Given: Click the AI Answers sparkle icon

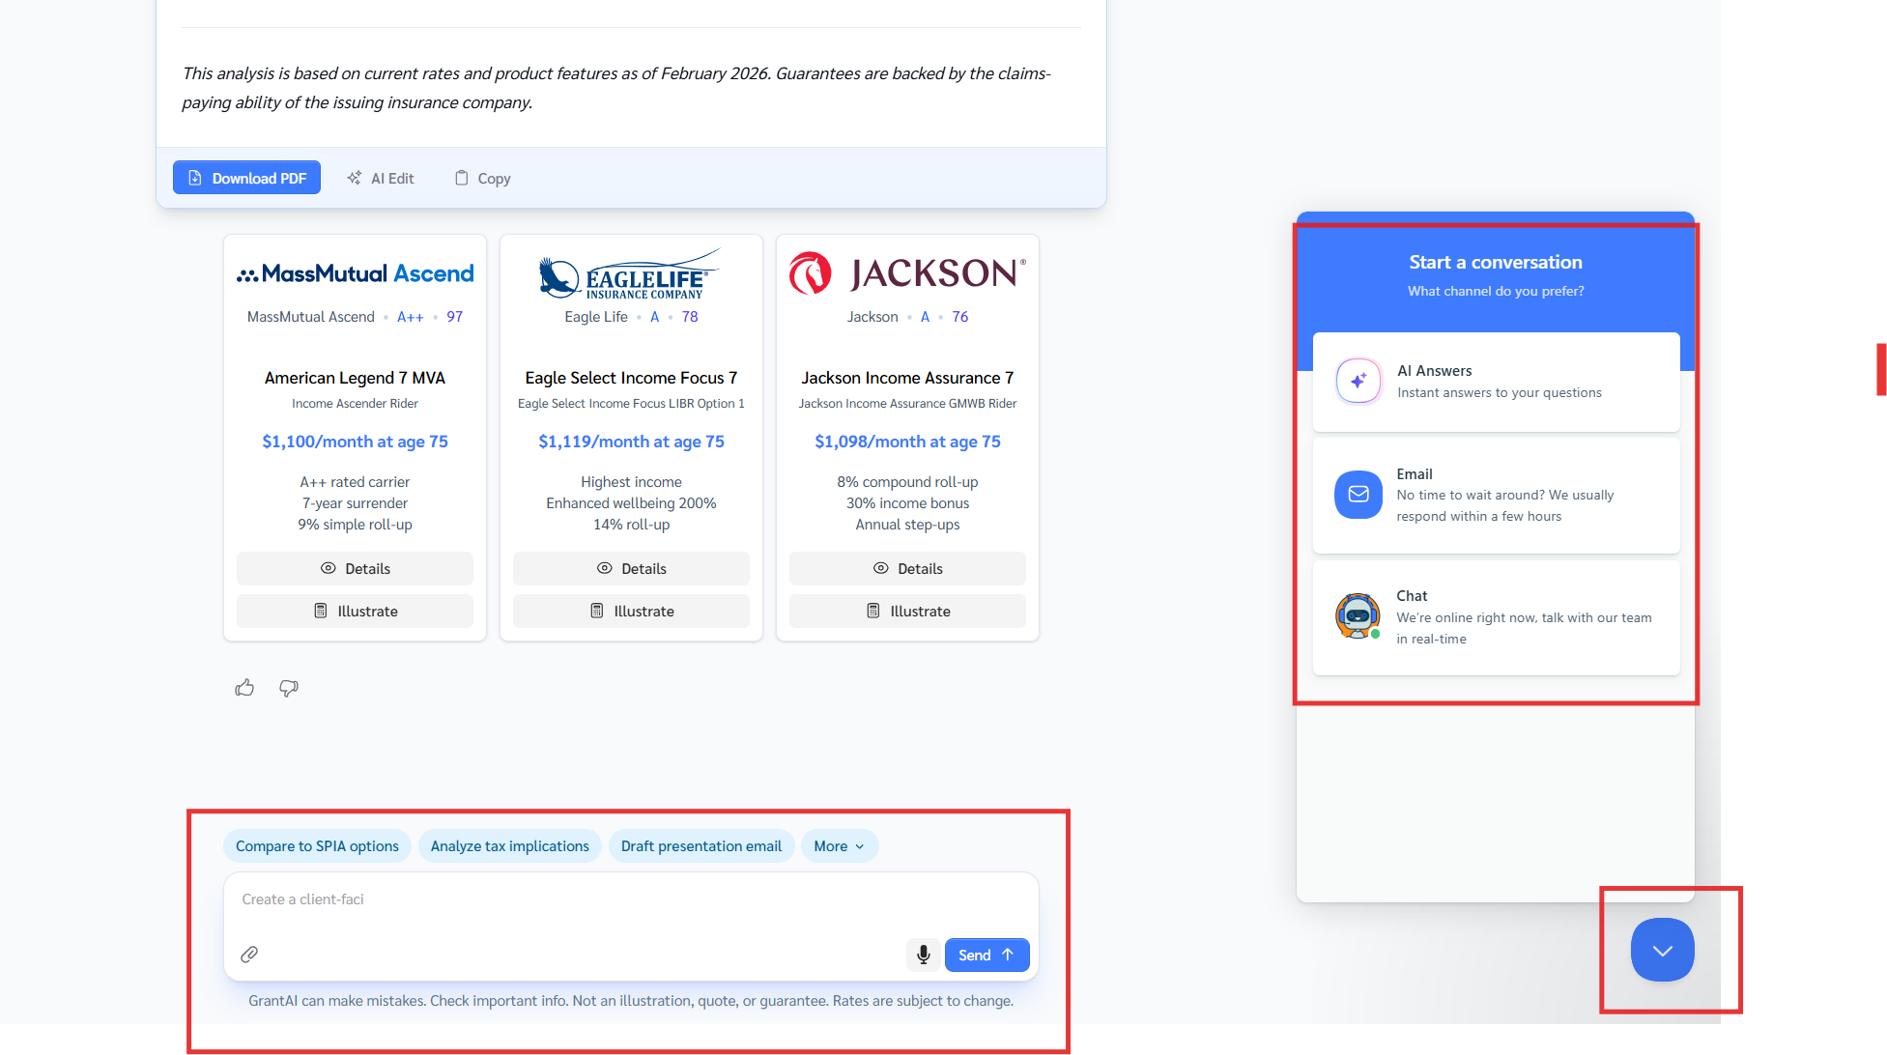Looking at the screenshot, I should tap(1358, 381).
